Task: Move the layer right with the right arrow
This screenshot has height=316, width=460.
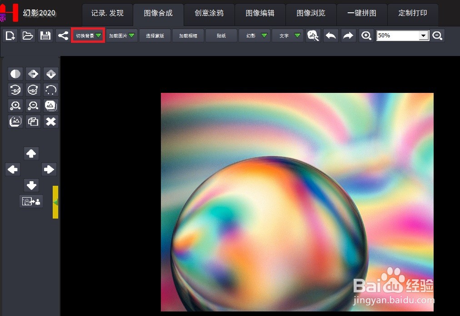Action: pos(49,169)
